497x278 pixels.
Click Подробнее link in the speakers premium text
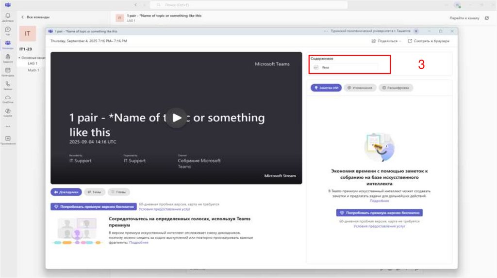click(x=138, y=243)
